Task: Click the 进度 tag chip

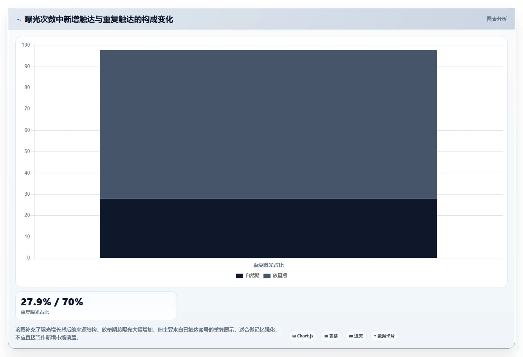Action: (356, 336)
